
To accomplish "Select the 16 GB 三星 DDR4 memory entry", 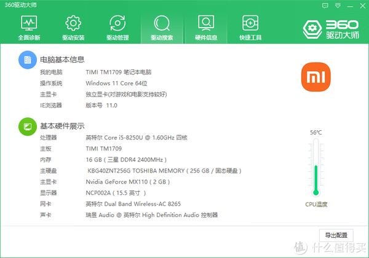I will tap(126, 160).
